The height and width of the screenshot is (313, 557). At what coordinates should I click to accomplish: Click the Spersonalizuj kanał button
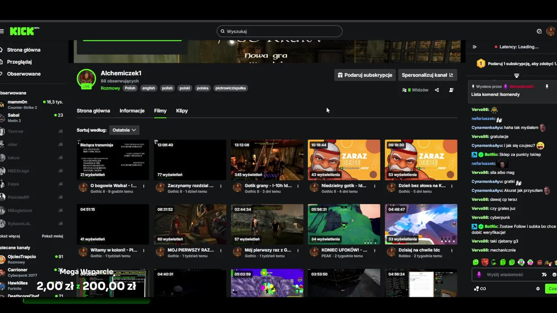[x=427, y=75]
